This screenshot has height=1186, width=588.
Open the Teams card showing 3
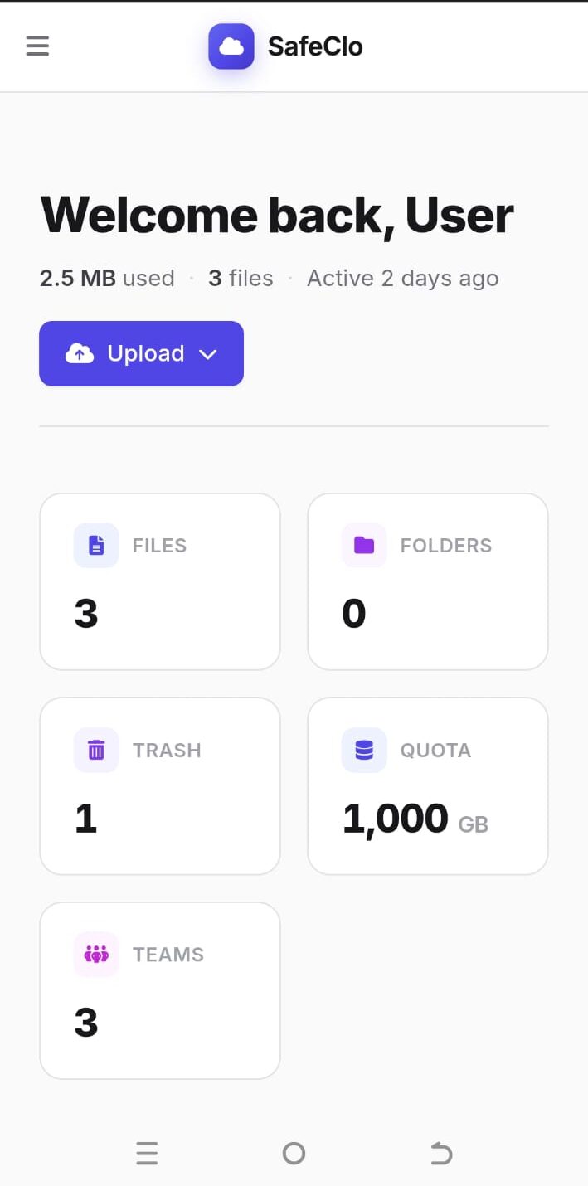pyautogui.click(x=160, y=991)
